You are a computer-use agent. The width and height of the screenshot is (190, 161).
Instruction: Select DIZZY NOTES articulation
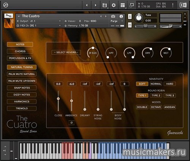tap(22, 95)
